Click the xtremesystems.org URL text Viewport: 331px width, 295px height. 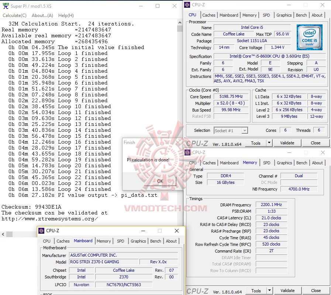click(50, 219)
